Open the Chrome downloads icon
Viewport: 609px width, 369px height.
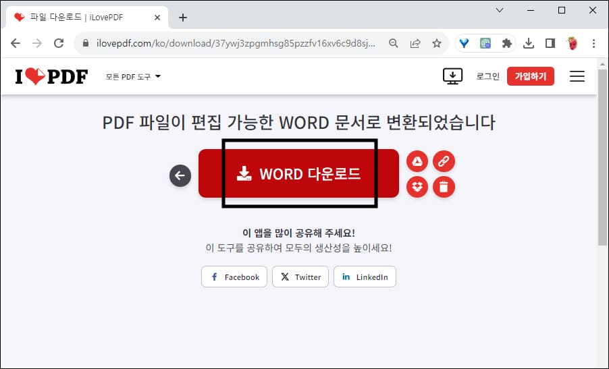(528, 43)
